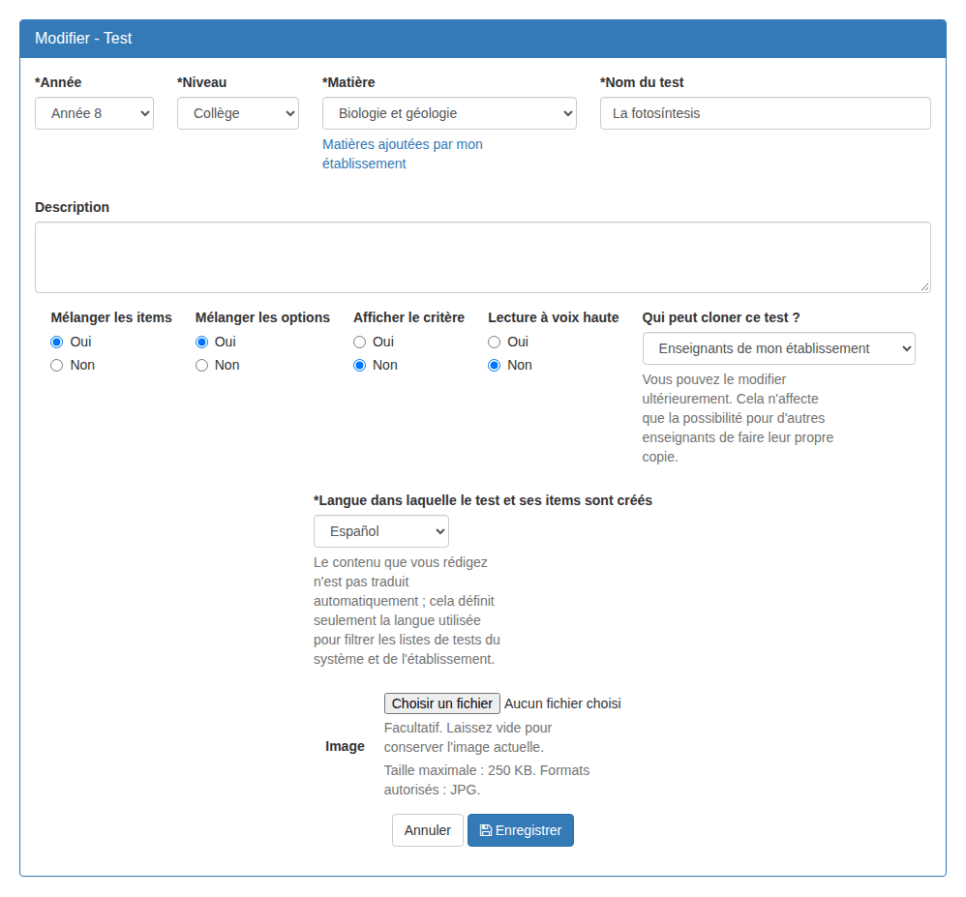The image size is (966, 897).
Task: Click the 'Afficher le critère' heading
Action: point(409,318)
